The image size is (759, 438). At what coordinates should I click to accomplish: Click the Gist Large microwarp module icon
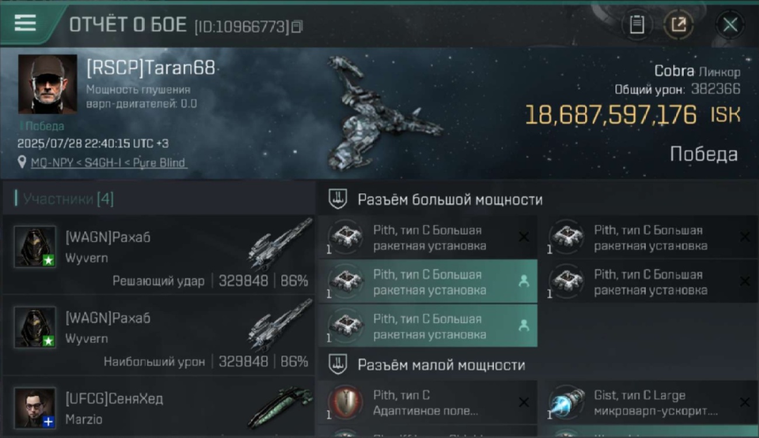point(565,403)
